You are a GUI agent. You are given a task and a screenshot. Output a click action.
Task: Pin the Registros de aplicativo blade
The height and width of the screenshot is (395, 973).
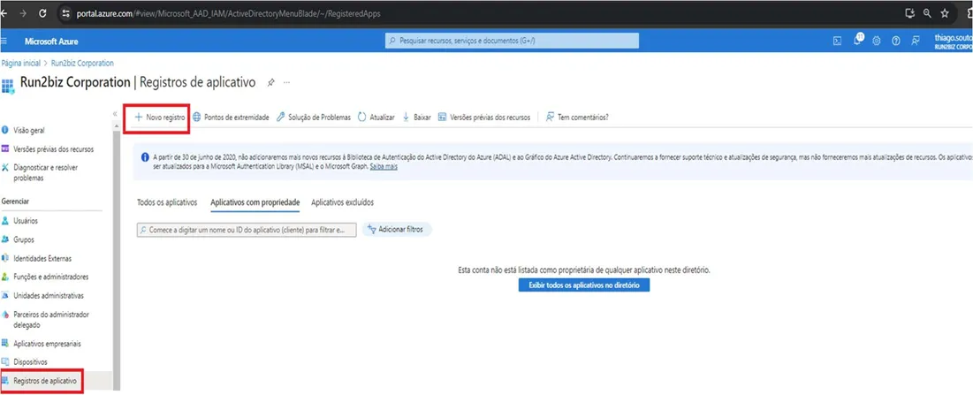click(x=270, y=82)
